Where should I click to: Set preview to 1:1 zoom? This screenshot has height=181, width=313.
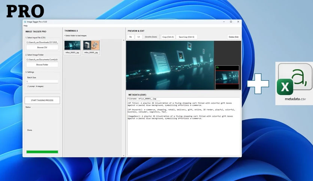click(139, 37)
